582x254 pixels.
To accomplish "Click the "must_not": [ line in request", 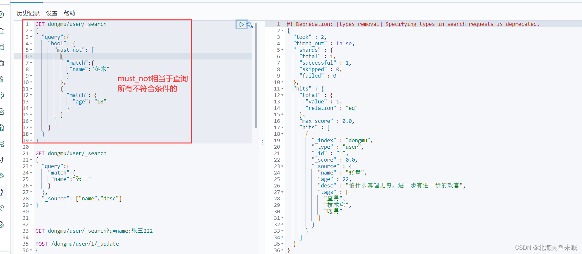I will (74, 50).
